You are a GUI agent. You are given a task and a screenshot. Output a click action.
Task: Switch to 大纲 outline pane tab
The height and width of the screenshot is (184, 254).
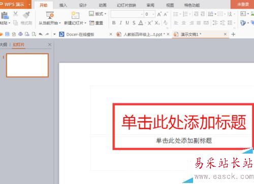[4, 45]
